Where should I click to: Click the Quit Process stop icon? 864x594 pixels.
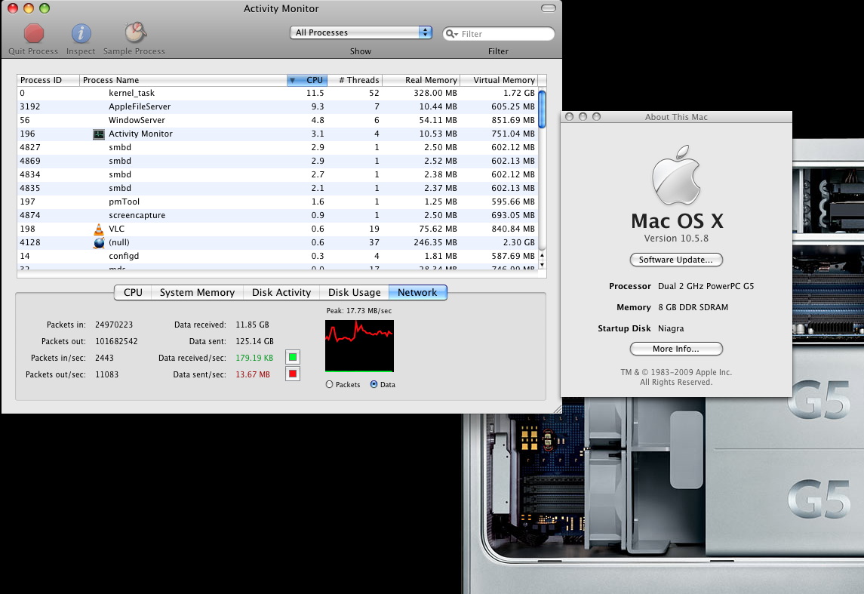(33, 33)
